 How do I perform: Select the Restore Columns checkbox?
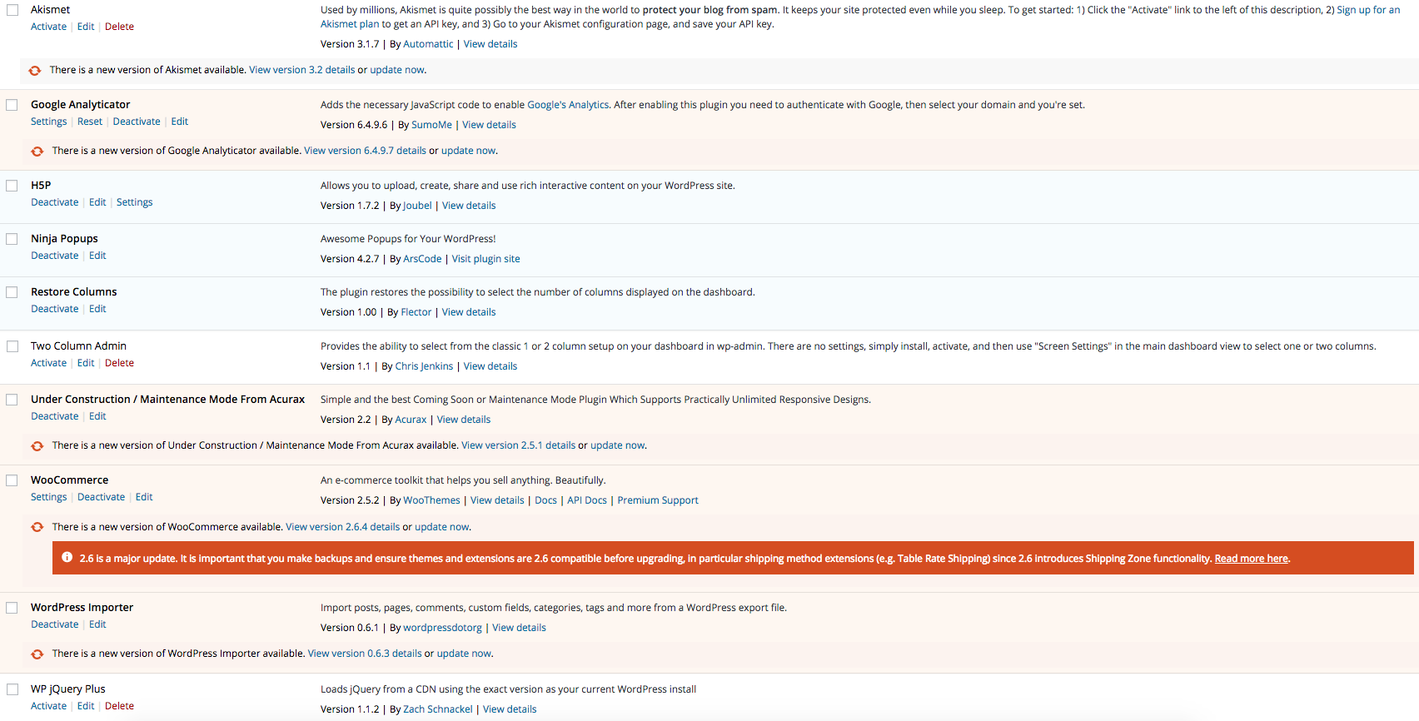[12, 292]
